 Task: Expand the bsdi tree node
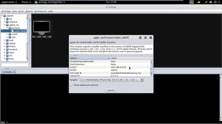click(x=5, y=40)
